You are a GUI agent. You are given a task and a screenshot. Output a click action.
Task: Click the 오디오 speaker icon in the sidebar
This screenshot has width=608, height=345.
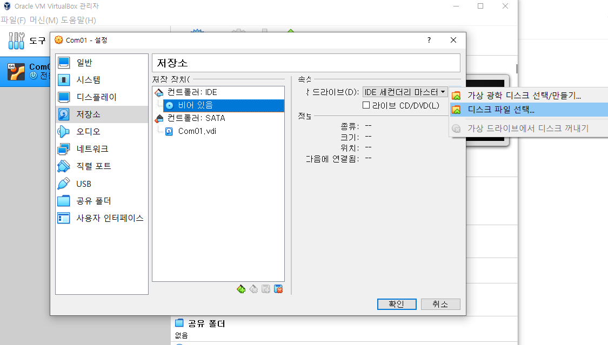pos(64,132)
